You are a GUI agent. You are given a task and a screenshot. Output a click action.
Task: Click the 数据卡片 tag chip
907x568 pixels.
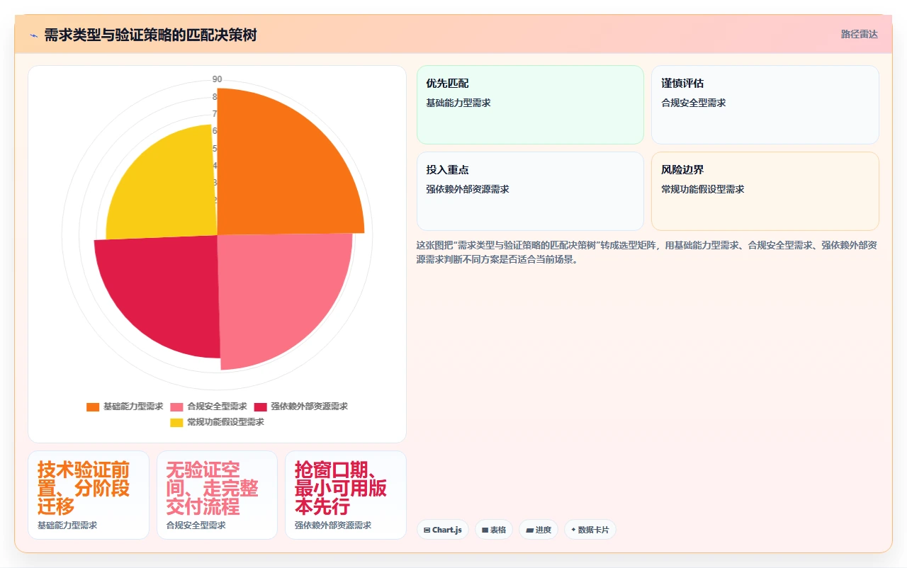tap(590, 530)
